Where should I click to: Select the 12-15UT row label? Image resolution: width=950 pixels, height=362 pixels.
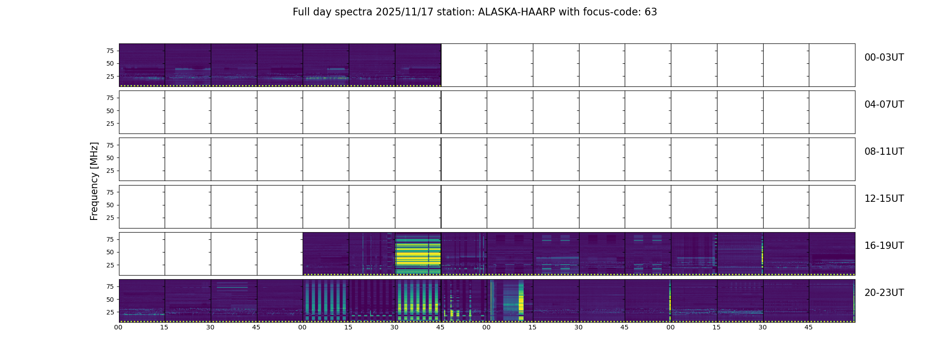click(884, 199)
